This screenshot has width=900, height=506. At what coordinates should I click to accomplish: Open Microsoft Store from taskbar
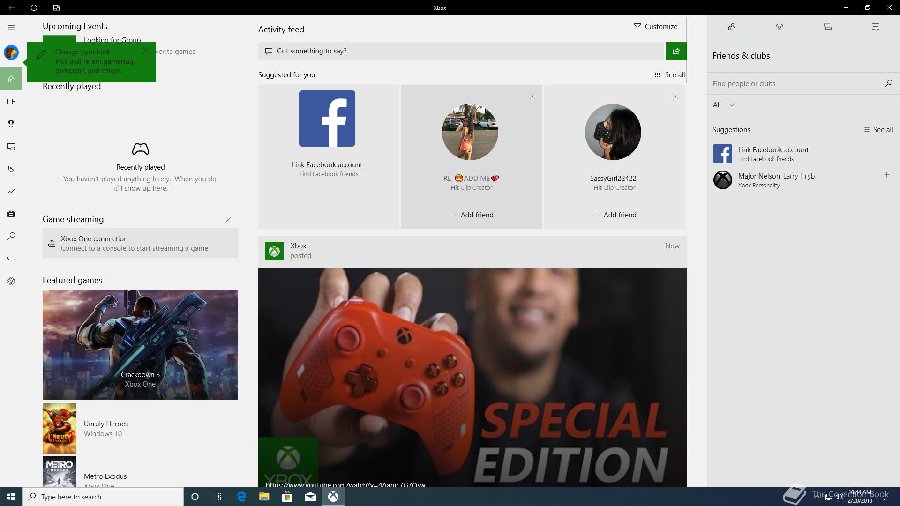(x=287, y=497)
